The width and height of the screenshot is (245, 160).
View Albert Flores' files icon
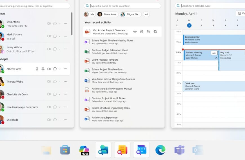point(37,69)
